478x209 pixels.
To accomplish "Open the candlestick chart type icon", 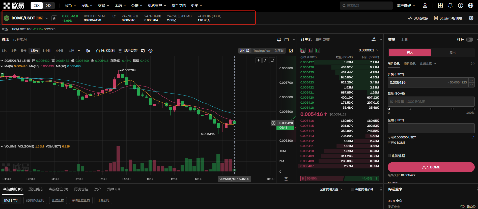I will pos(88,51).
